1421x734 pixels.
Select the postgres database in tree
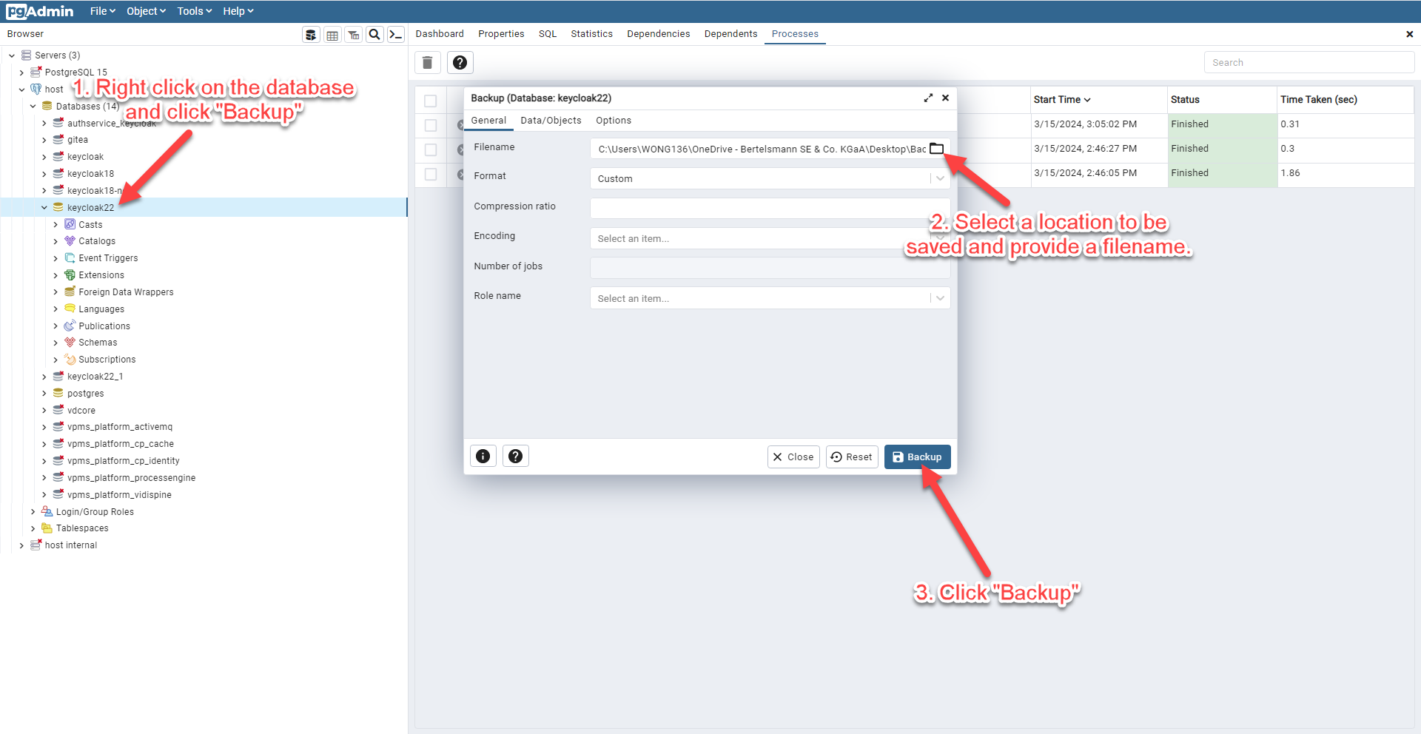[85, 394]
